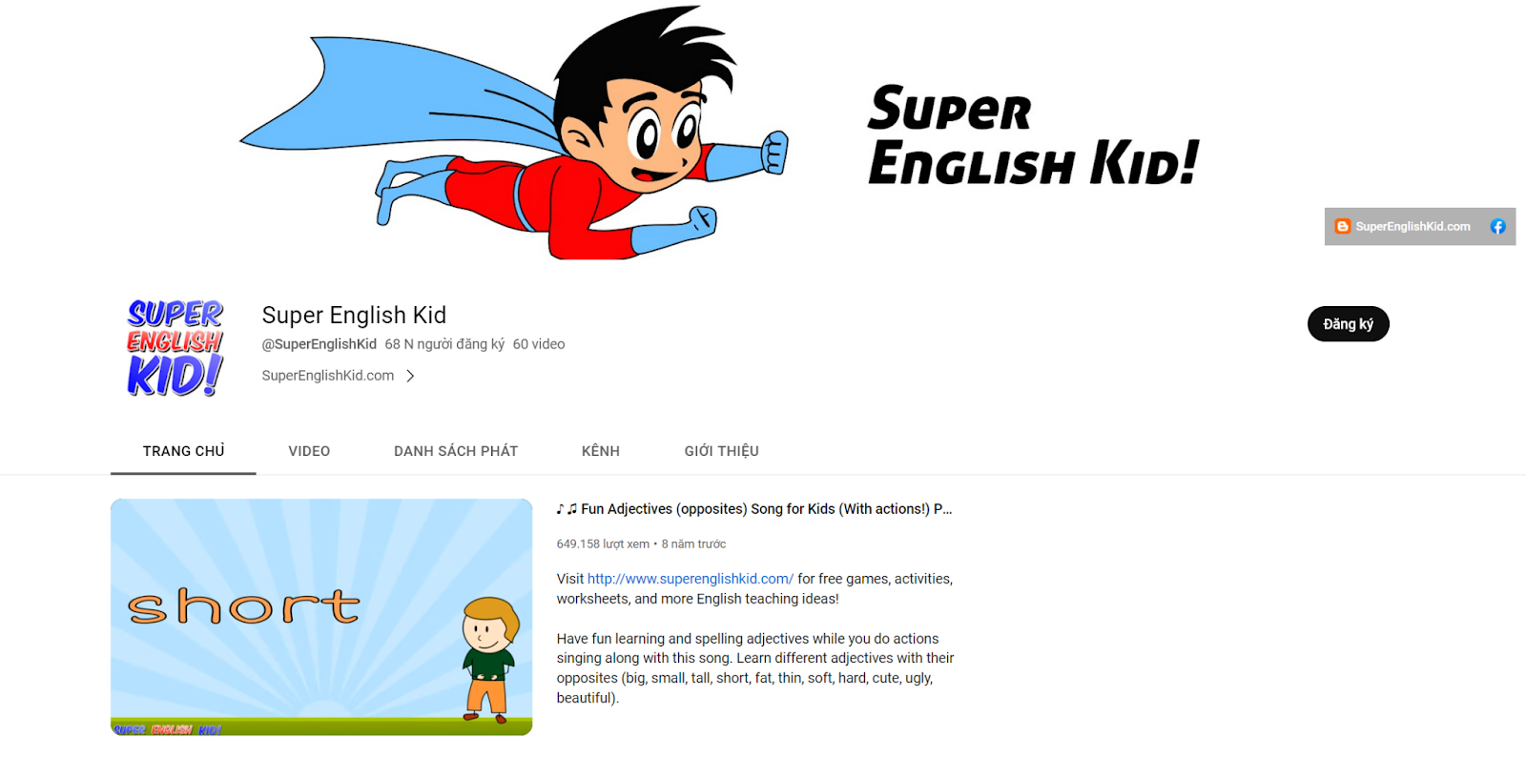The image size is (1526, 759).
Task: Click the Đăng ký subscribe button
Action: pyautogui.click(x=1348, y=324)
